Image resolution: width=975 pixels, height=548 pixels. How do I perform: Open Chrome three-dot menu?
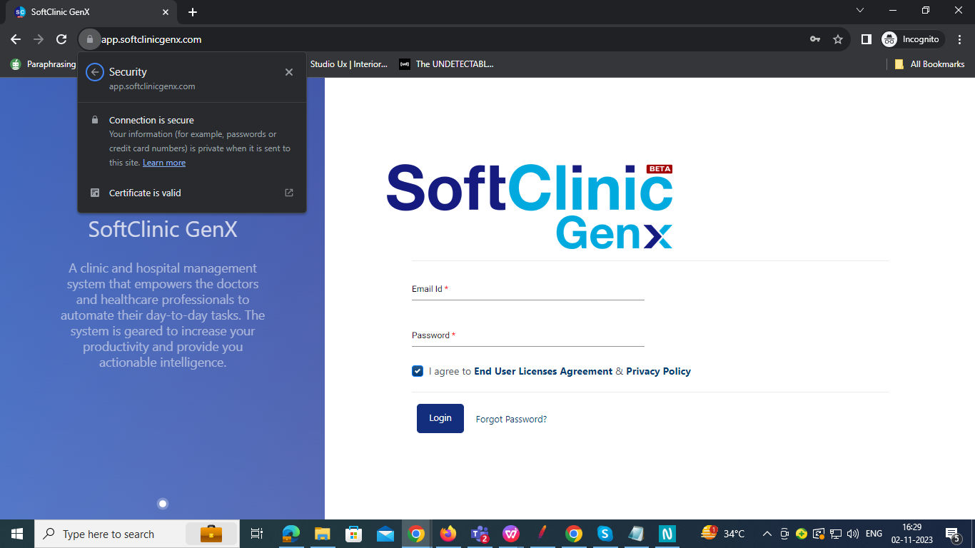960,39
